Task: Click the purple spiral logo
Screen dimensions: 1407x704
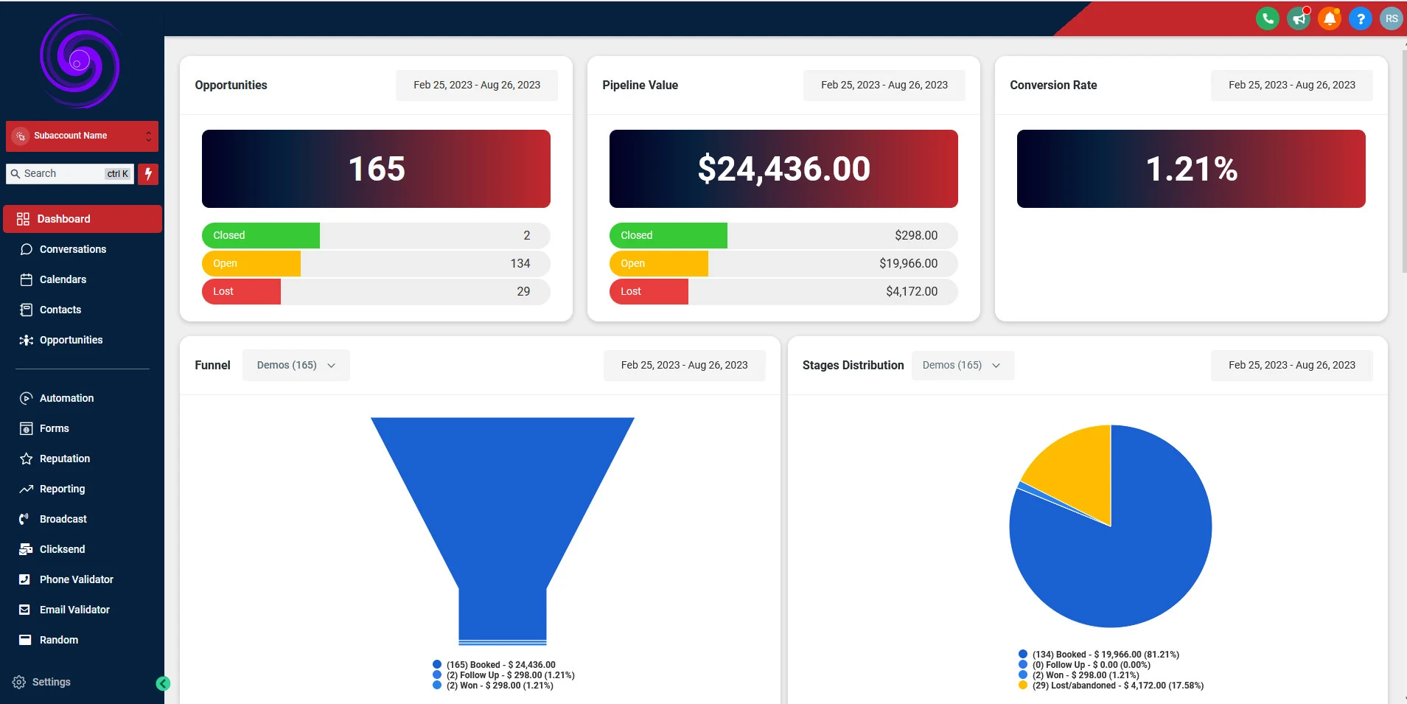Action: [x=80, y=61]
